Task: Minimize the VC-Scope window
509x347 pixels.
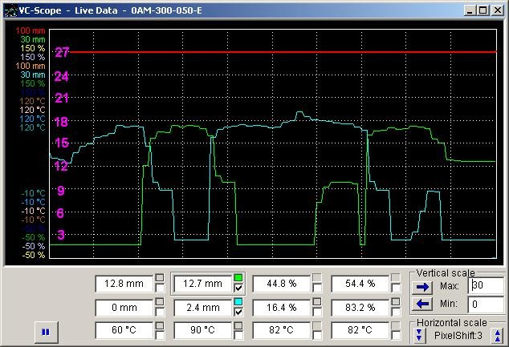Action: [x=470, y=10]
